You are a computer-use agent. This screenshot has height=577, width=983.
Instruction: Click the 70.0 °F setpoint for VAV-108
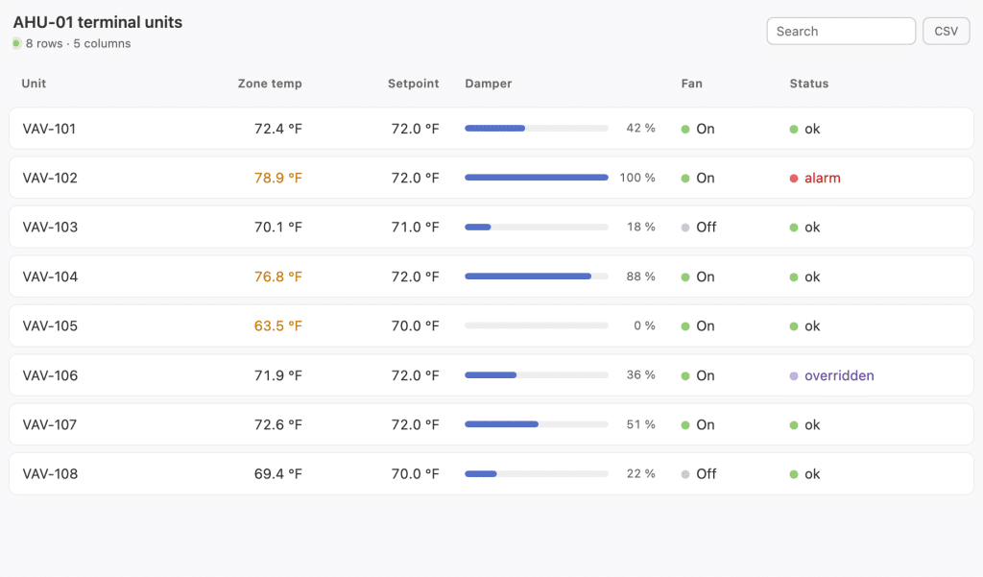(415, 474)
